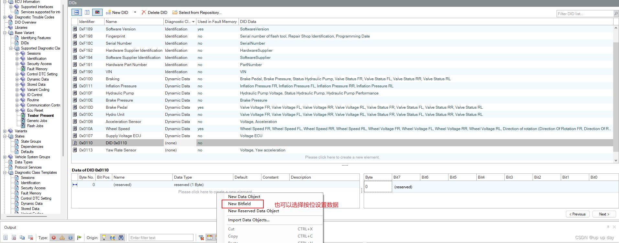619x243 pixels.
Task: Click the clear filter funnel icon
Action: 201,237
